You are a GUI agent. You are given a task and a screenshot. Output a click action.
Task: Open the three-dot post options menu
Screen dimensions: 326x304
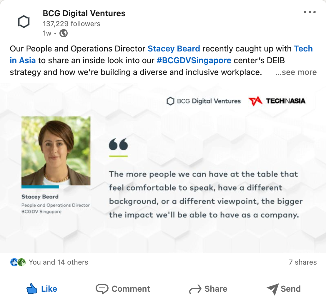coord(310,12)
